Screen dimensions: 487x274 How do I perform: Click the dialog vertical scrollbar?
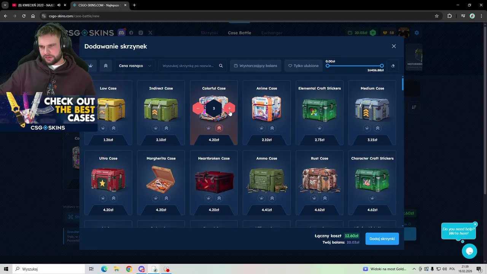(403, 84)
